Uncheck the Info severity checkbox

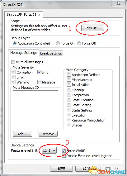click(39, 72)
